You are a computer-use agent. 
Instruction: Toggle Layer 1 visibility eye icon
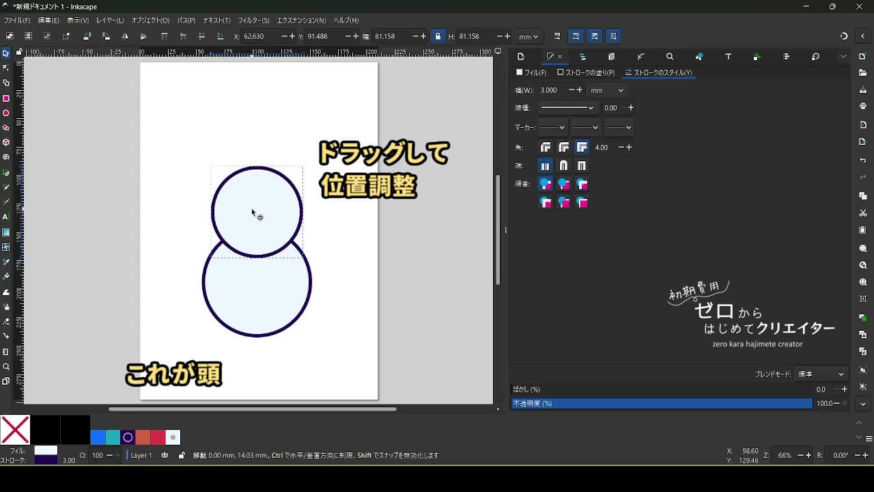click(x=165, y=455)
